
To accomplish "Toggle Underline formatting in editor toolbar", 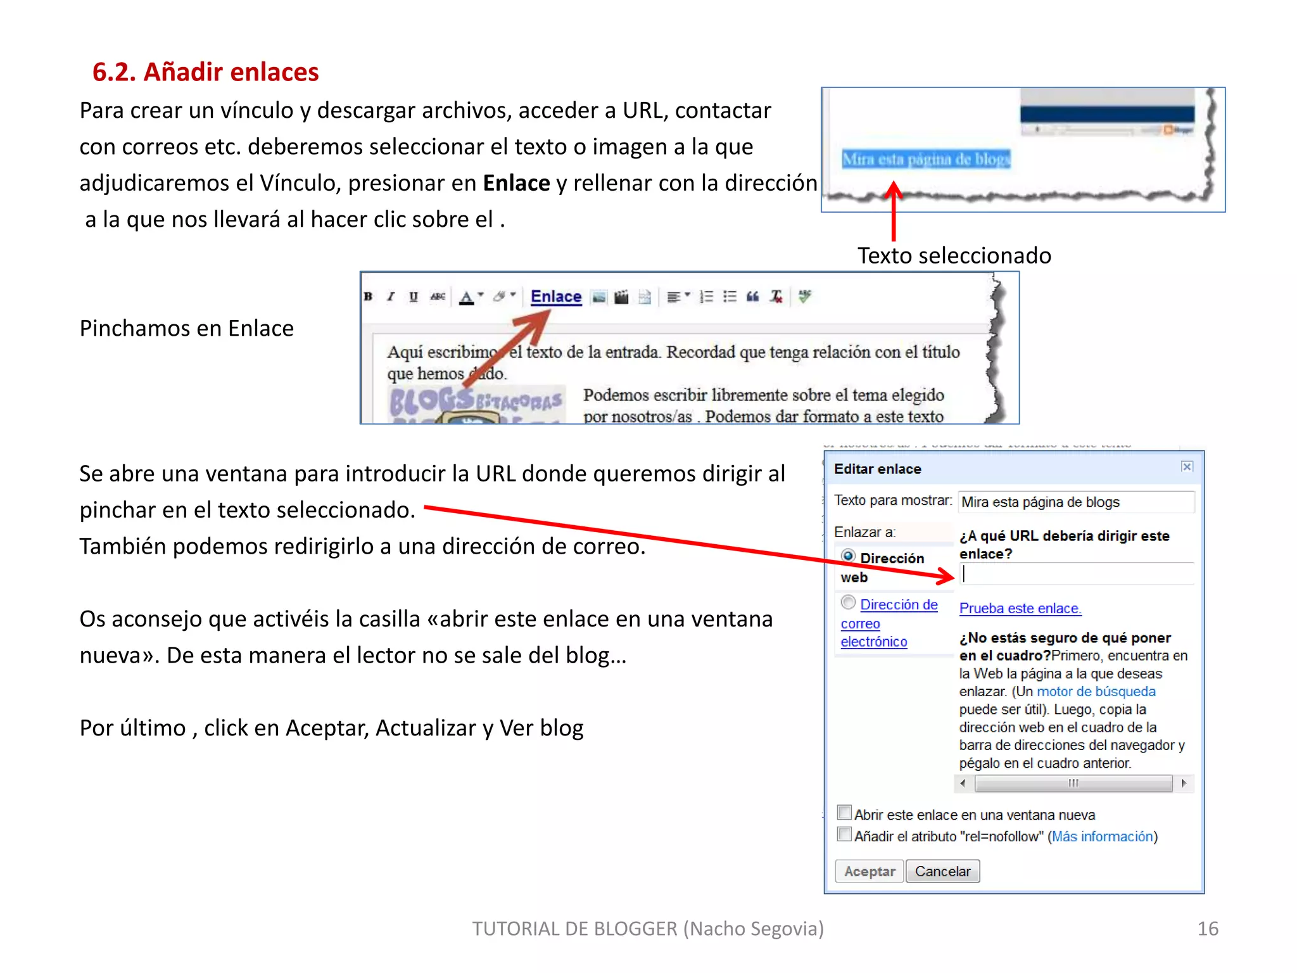I will pos(414,296).
